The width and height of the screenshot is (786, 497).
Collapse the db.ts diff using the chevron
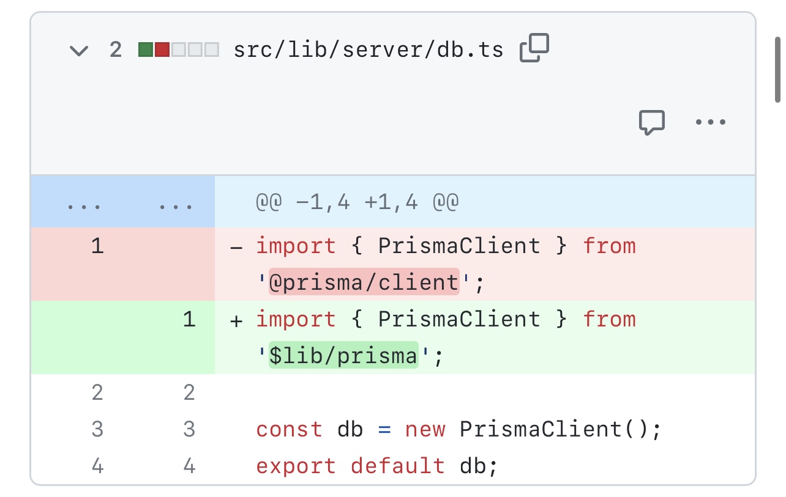(78, 51)
